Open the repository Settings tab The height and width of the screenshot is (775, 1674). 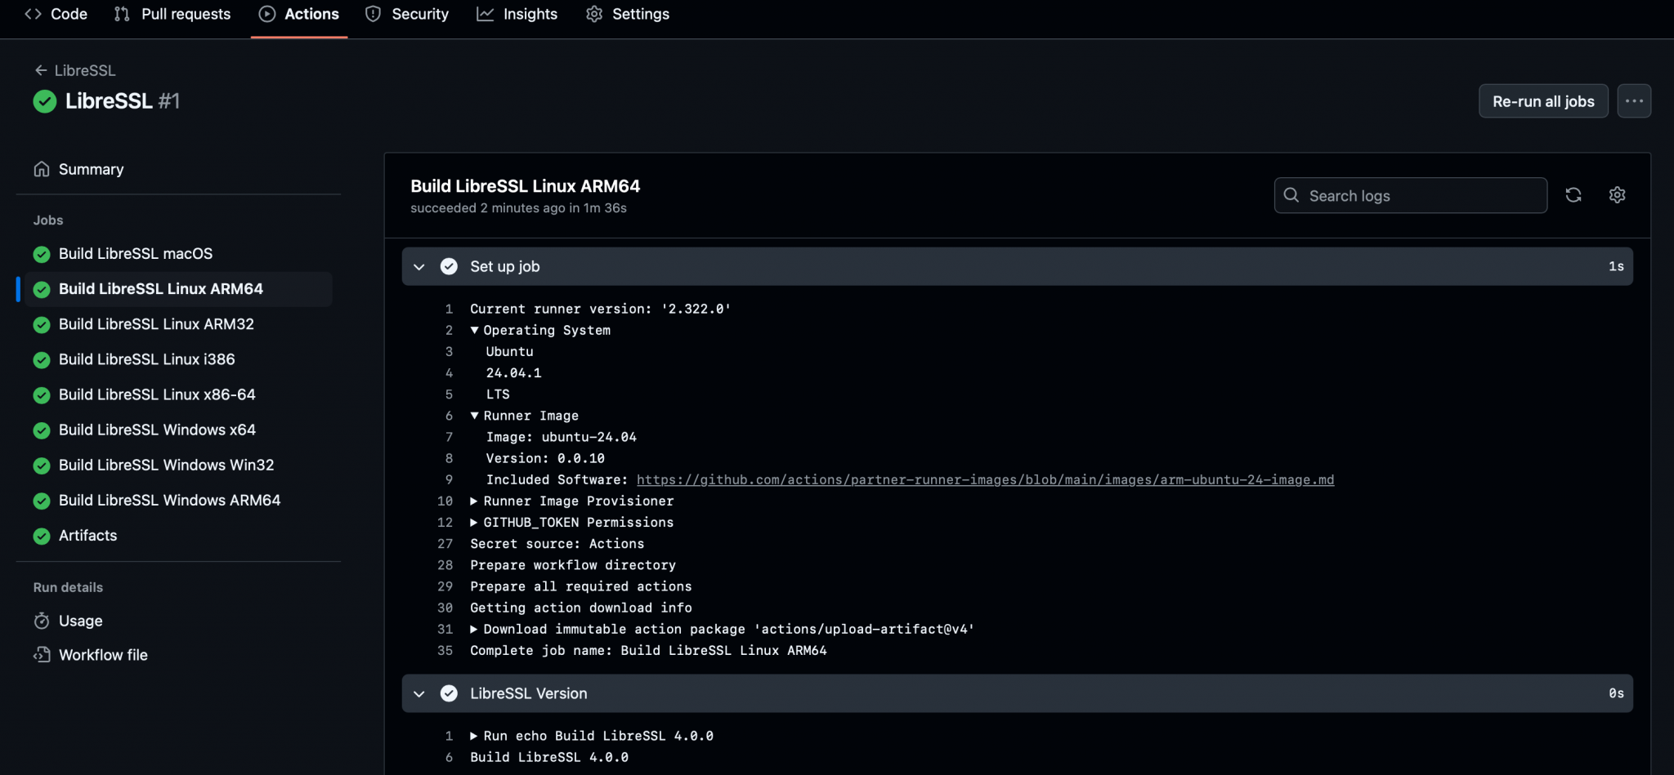pos(628,14)
